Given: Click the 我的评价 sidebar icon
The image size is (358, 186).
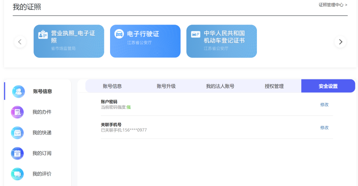Looking at the screenshot, I should tap(17, 174).
